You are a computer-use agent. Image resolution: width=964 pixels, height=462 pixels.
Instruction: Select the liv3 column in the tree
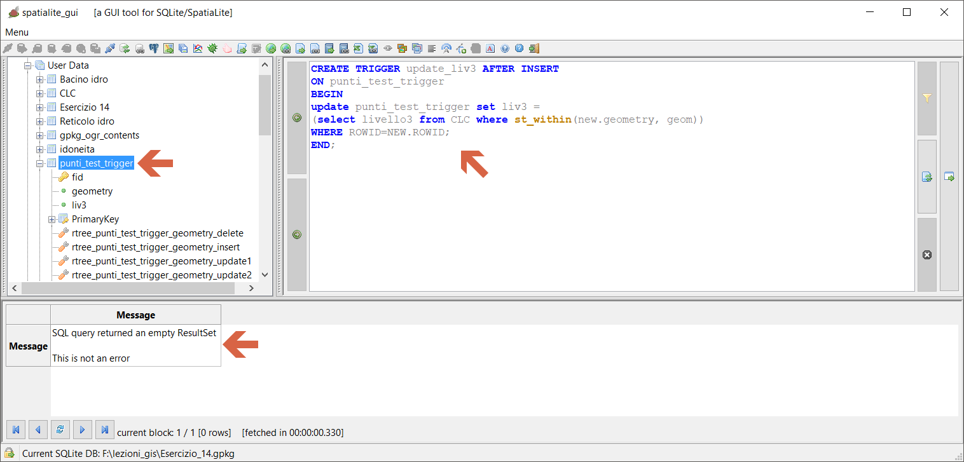tap(79, 205)
